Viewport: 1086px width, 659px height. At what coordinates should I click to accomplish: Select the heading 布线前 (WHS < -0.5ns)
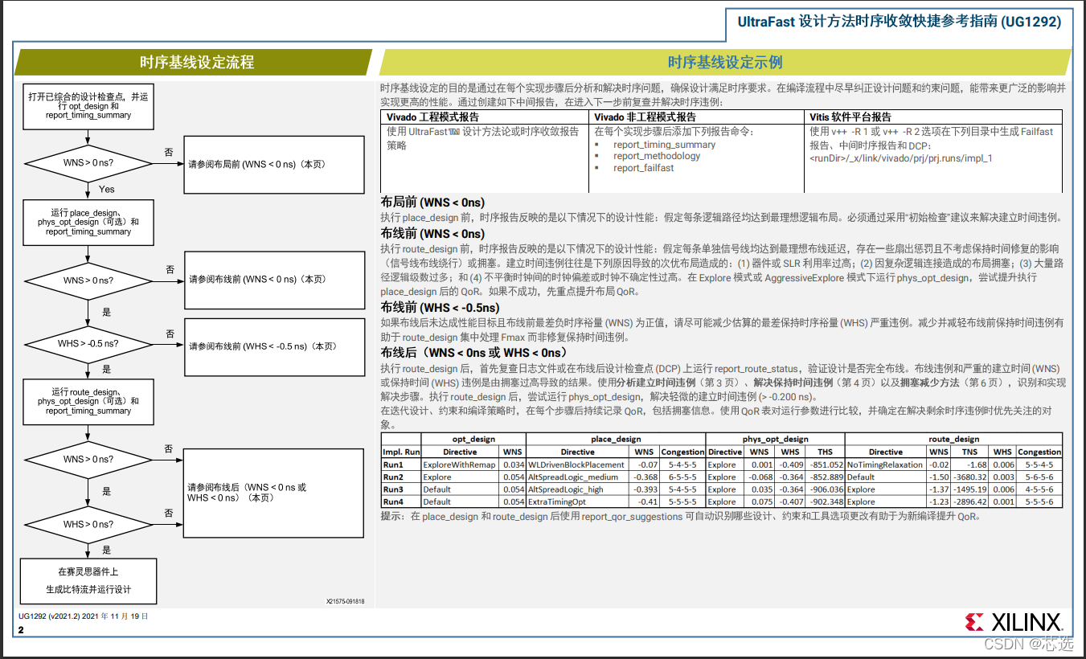click(440, 308)
